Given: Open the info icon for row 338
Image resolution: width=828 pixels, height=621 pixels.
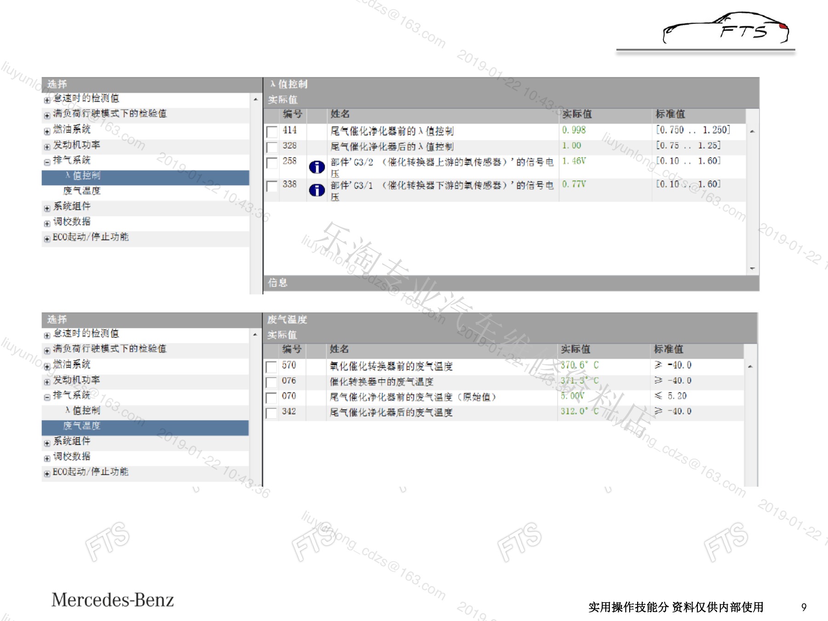Looking at the screenshot, I should tap(317, 190).
